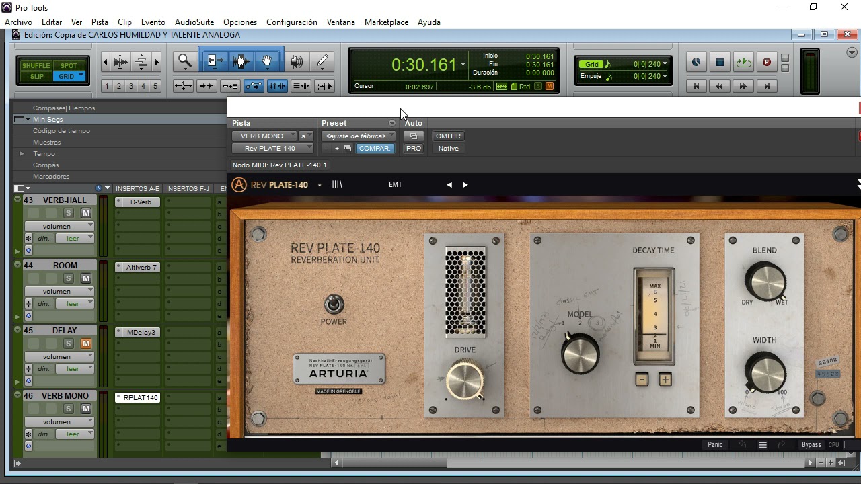This screenshot has height=484, width=861.
Task: Solo the ROOM track
Action: point(68,278)
